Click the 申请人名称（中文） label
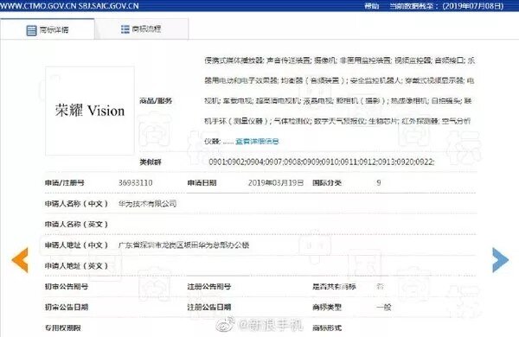519x337 pixels. 76,204
